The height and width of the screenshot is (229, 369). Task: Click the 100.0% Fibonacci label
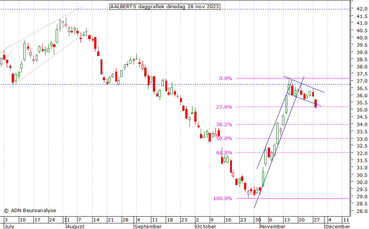click(x=223, y=199)
